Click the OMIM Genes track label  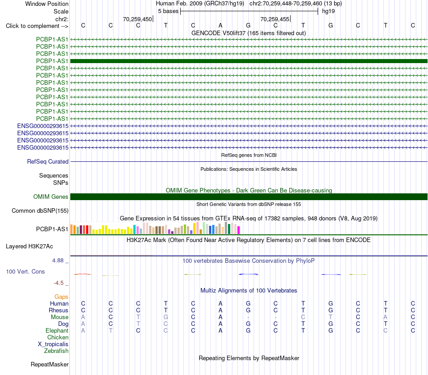[x=51, y=197]
